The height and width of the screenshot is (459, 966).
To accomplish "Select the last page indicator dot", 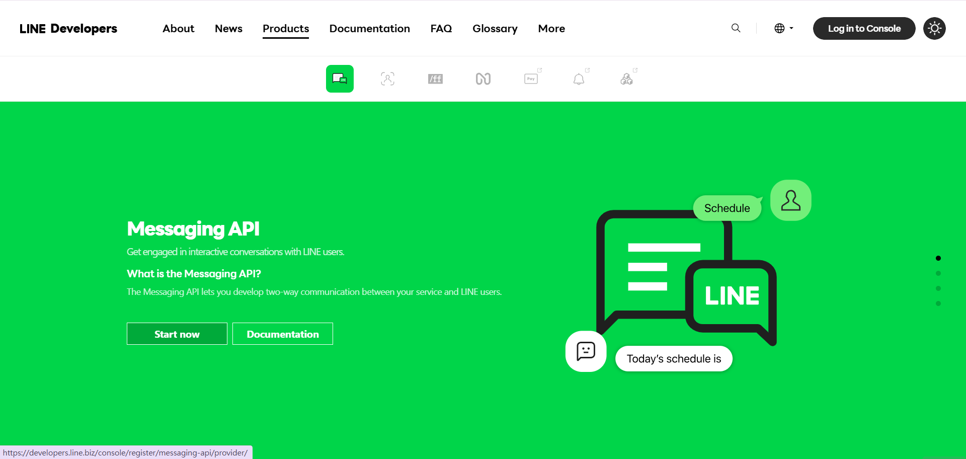I will (938, 303).
